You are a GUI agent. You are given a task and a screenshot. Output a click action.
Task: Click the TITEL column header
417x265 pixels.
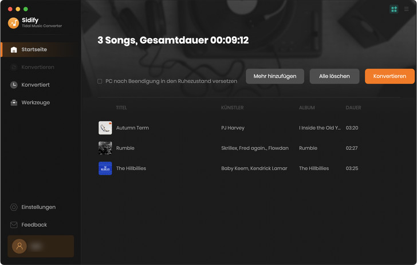pyautogui.click(x=121, y=108)
